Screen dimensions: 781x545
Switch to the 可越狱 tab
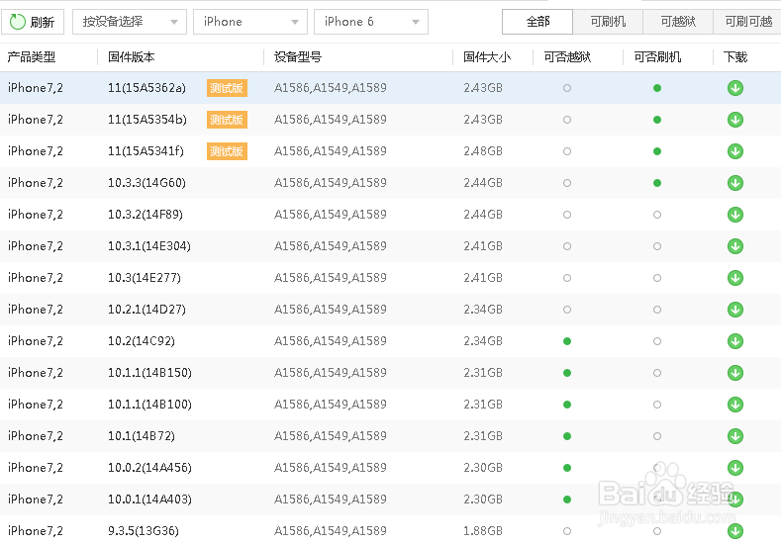coord(678,22)
